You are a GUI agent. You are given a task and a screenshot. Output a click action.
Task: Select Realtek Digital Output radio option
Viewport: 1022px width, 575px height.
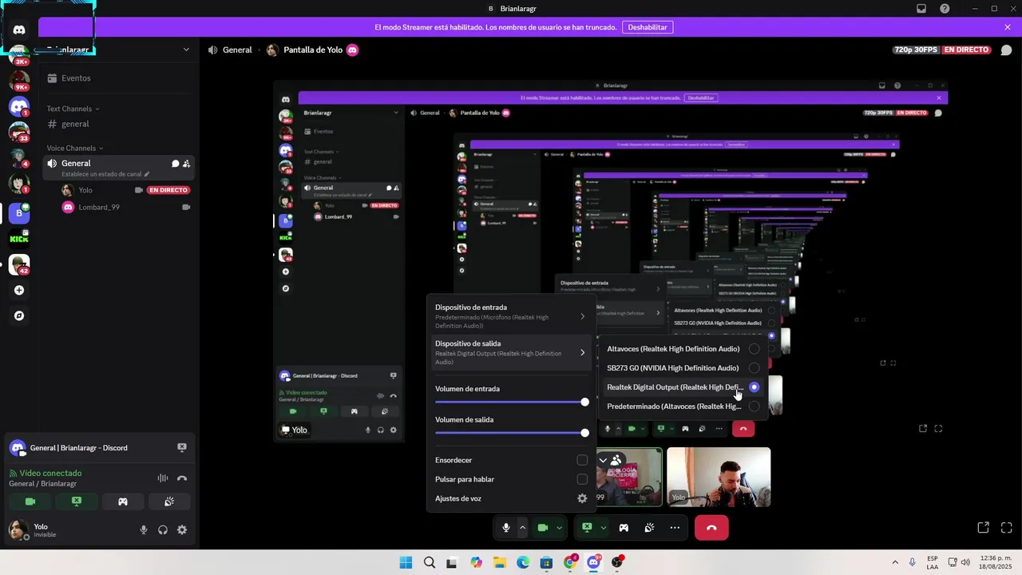point(754,387)
